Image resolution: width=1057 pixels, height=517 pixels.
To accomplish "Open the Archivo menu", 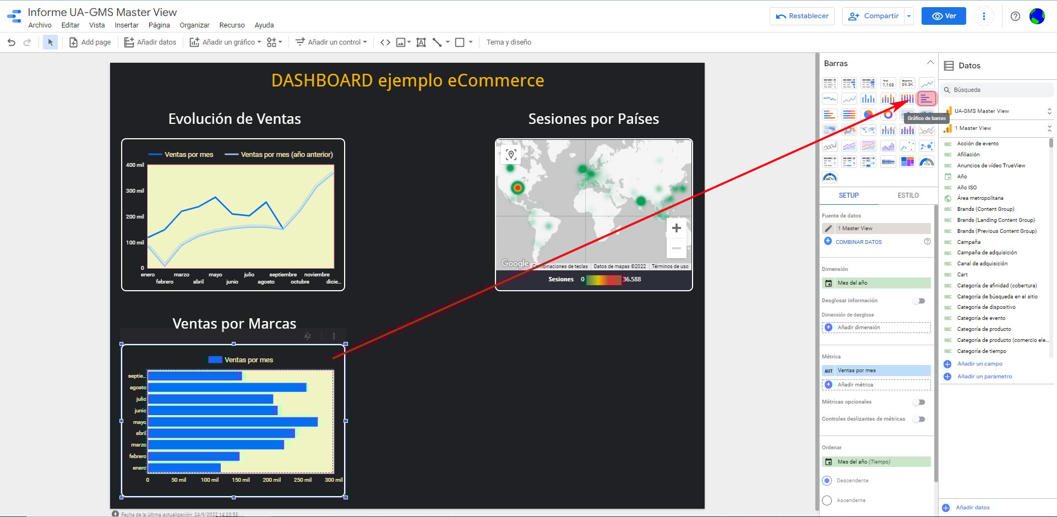I will coord(40,25).
